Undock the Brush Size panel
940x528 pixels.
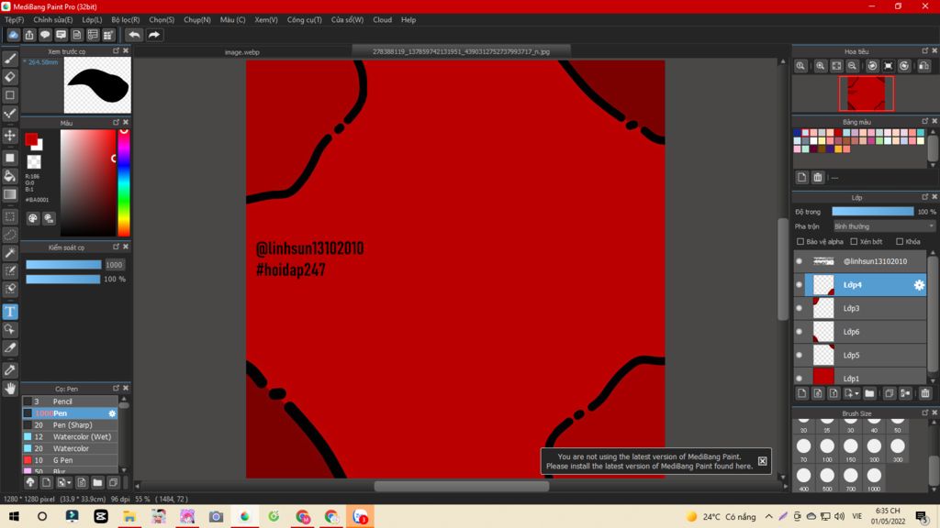pyautogui.click(x=924, y=413)
